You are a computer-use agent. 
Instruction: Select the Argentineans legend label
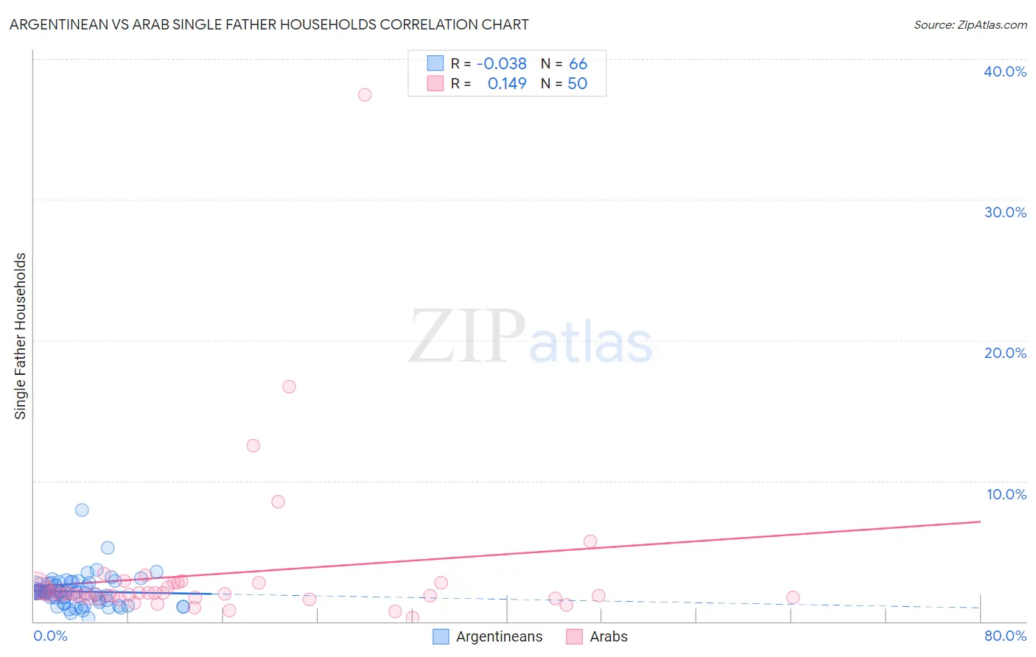tap(499, 636)
